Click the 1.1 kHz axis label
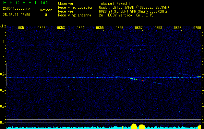Viewport: 204px width, 129px height. [3, 42]
